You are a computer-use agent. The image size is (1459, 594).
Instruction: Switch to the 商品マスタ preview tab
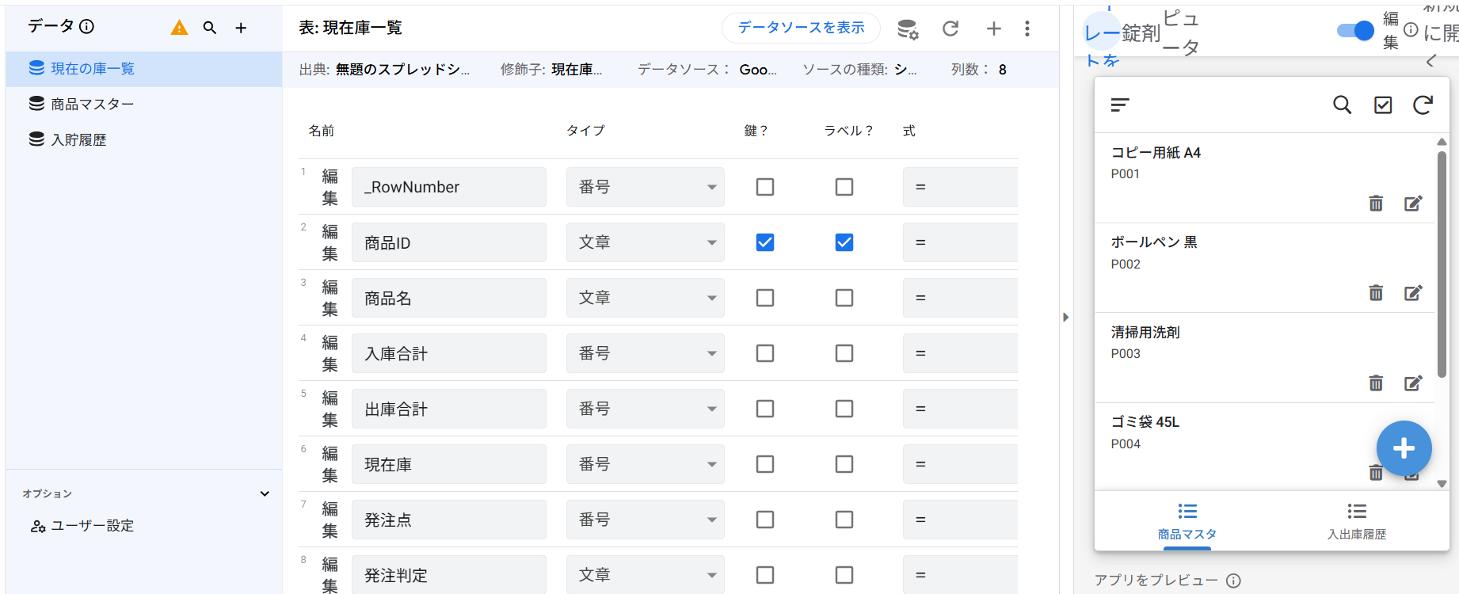[1187, 521]
